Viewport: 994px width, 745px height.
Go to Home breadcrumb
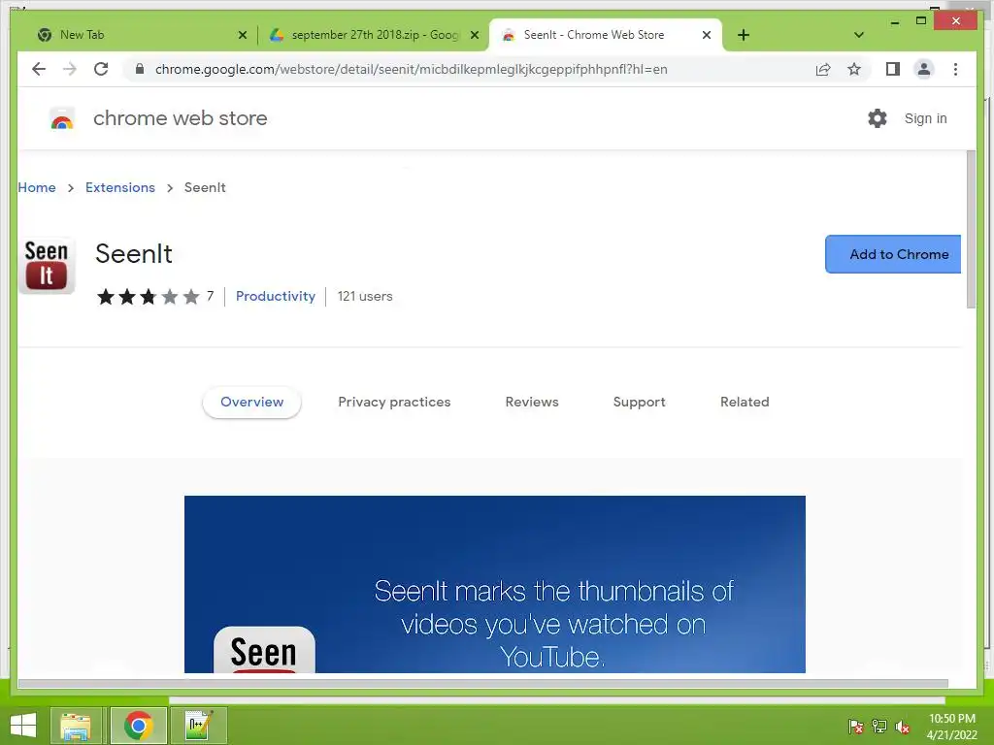[x=37, y=187]
